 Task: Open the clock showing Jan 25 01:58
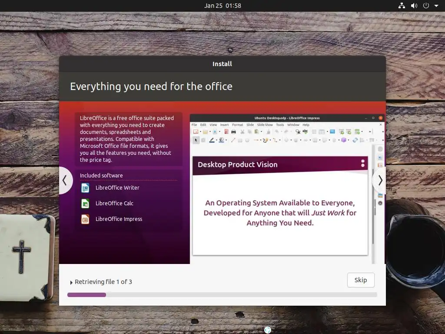[222, 5]
